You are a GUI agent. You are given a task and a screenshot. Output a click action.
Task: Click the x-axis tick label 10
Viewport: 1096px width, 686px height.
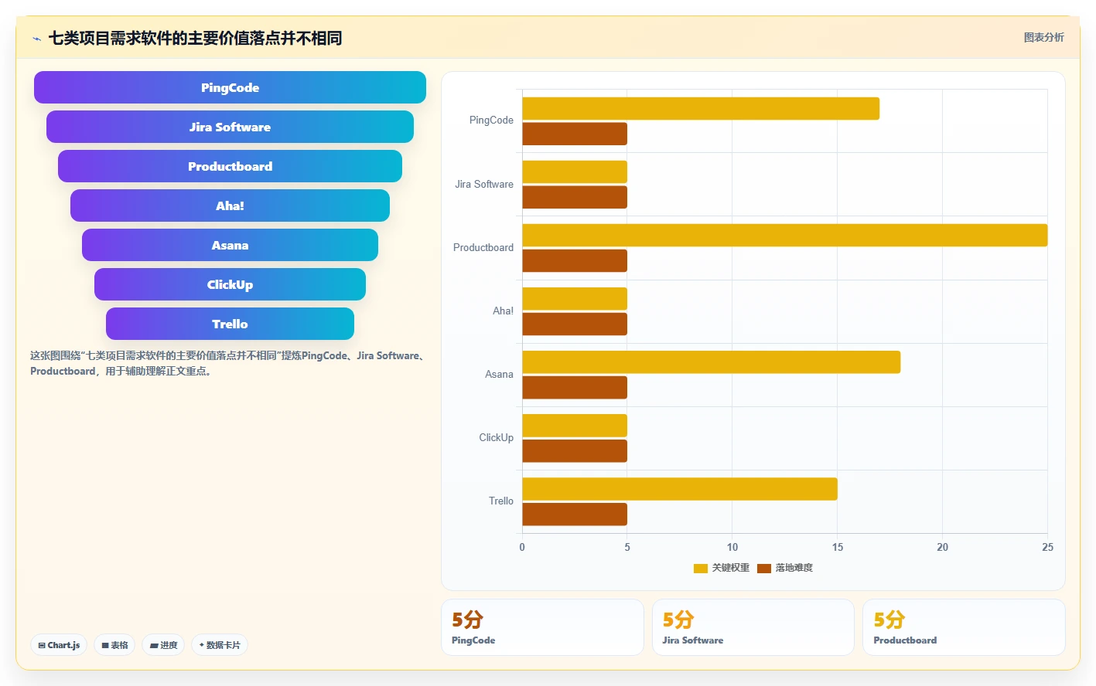point(732,547)
